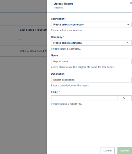The width and height of the screenshot is (132, 154).
Task: Click the file upload icon button
Action: [124, 98]
